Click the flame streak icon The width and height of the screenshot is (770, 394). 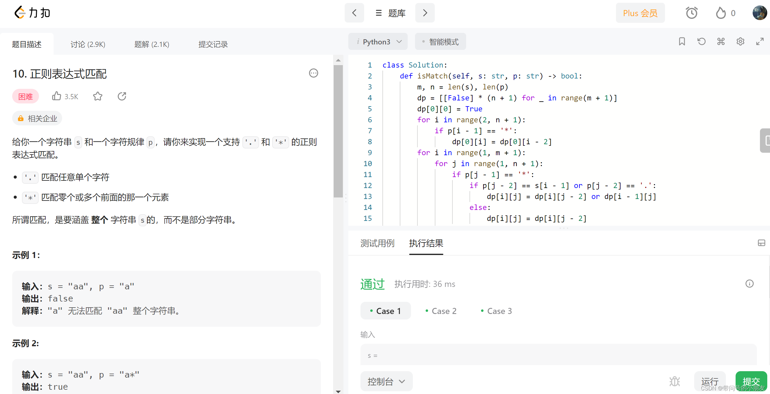[720, 13]
